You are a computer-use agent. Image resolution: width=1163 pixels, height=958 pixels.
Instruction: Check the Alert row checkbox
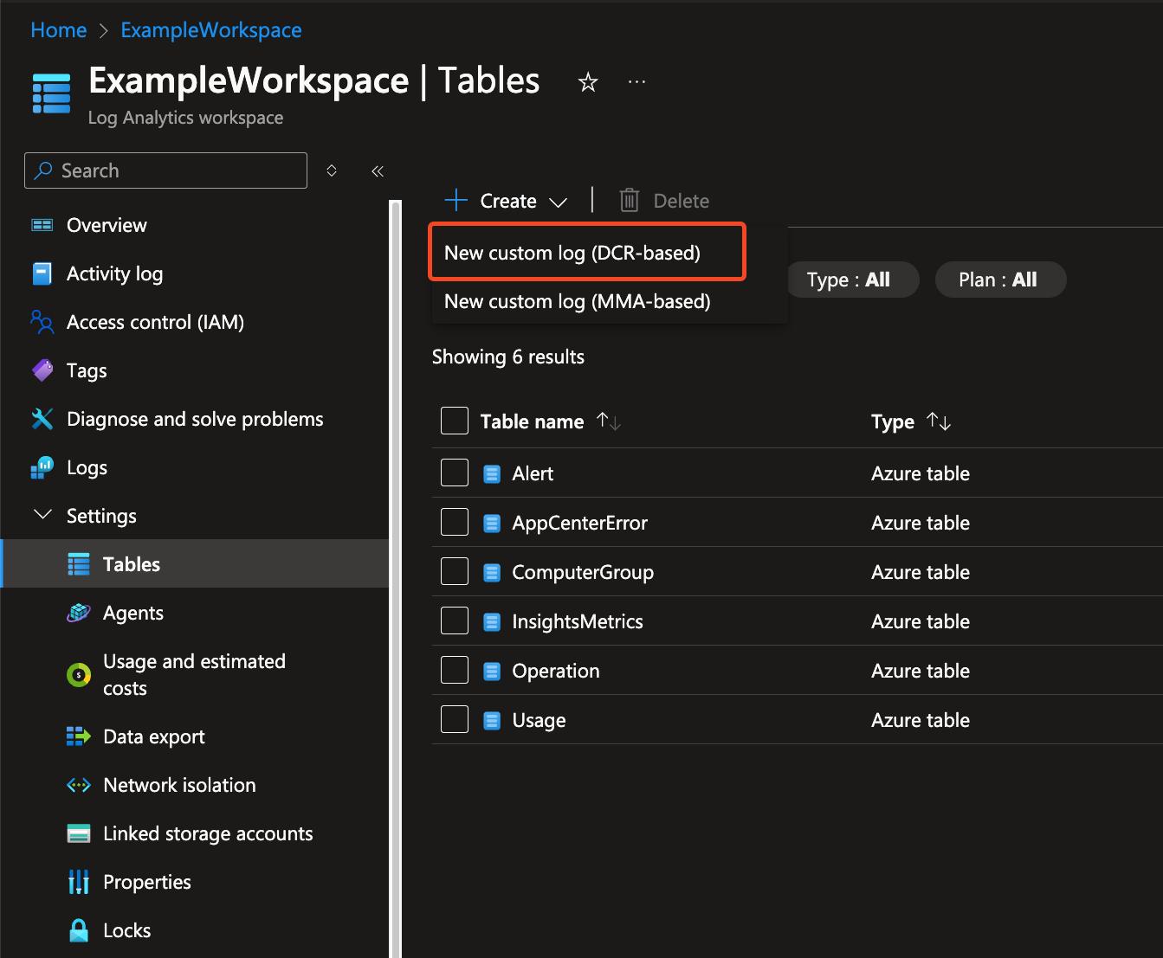click(x=455, y=473)
